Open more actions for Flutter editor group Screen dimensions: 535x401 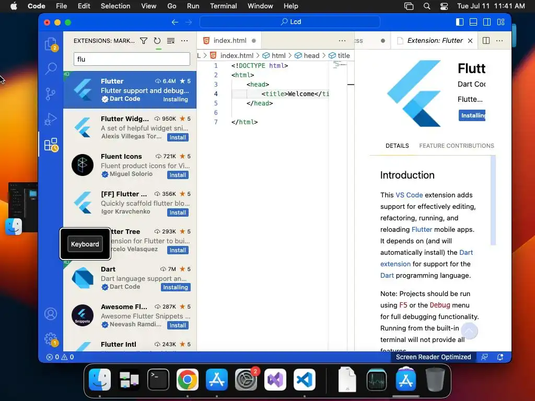[x=499, y=41]
